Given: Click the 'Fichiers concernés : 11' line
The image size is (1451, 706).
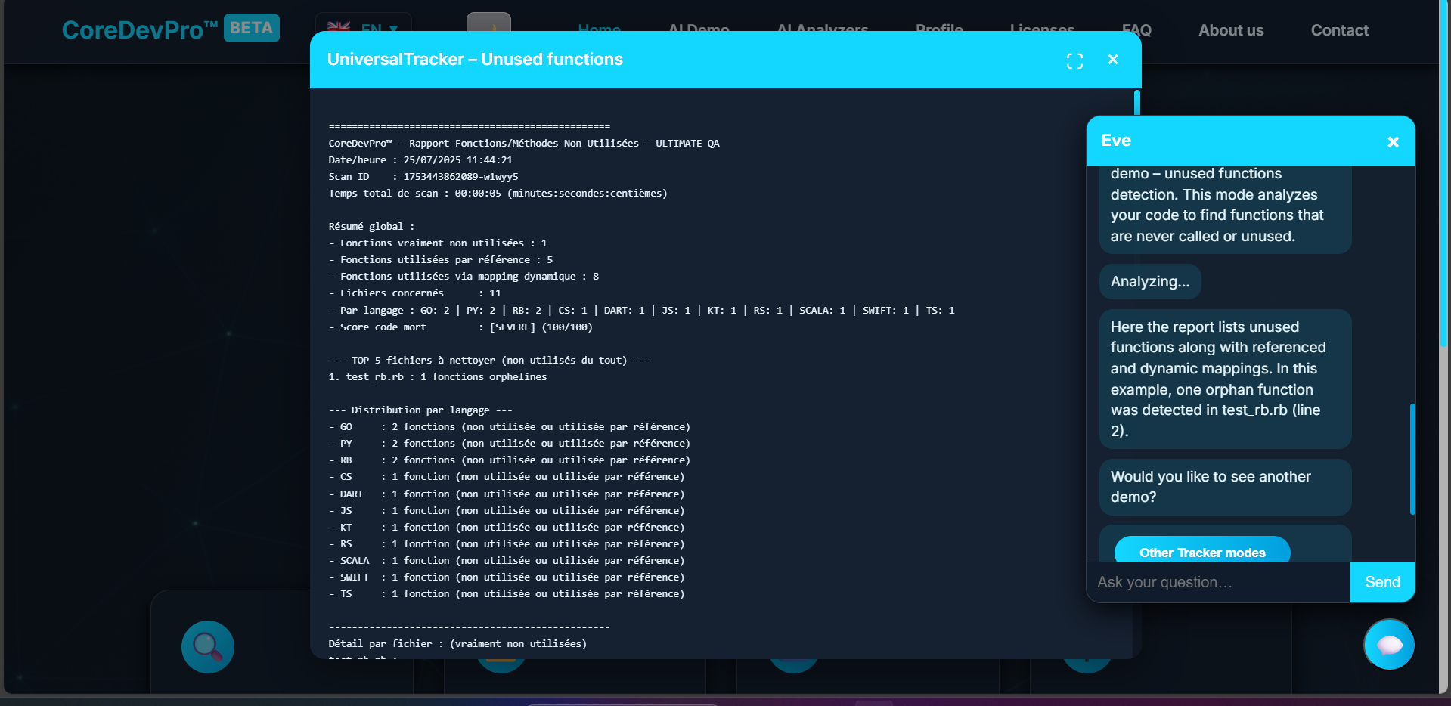Looking at the screenshot, I should click(x=415, y=293).
